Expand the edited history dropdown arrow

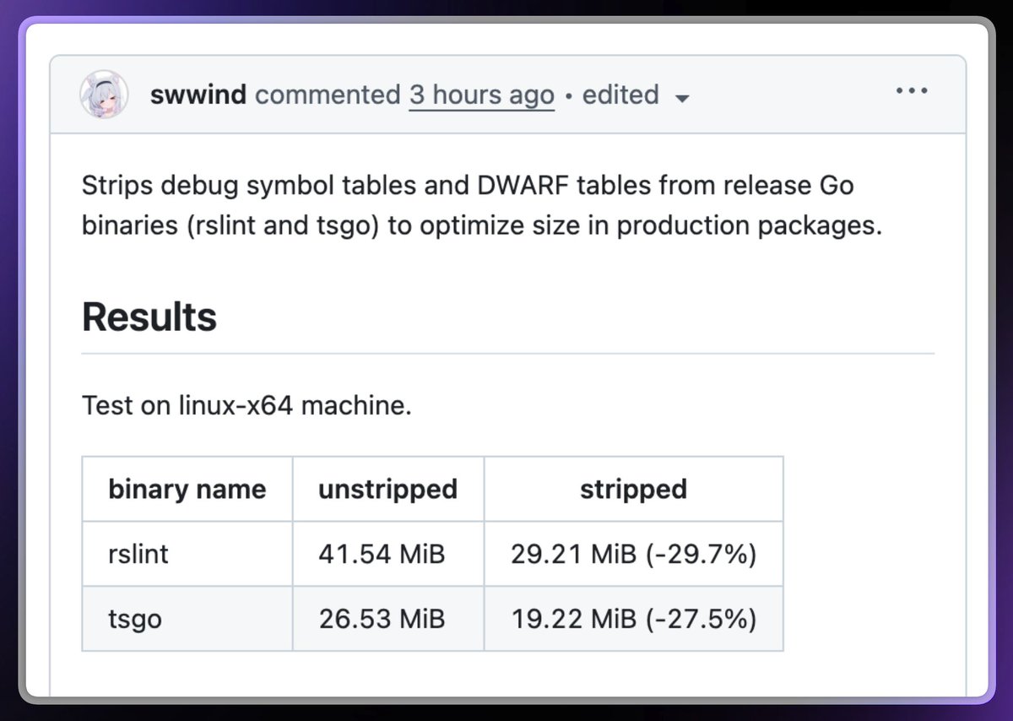[682, 98]
